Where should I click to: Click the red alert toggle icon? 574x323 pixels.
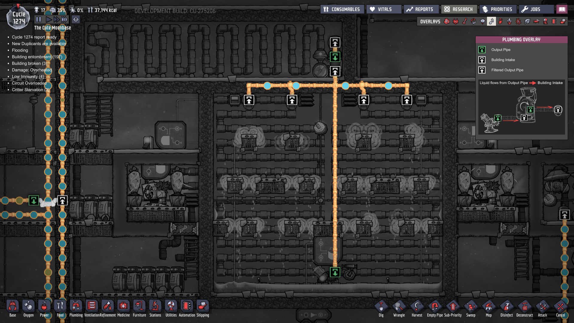tap(76, 20)
